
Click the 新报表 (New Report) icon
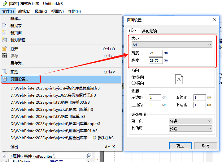tap(4, 26)
